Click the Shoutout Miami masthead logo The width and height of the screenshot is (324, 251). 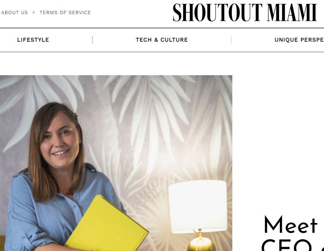coord(245,13)
